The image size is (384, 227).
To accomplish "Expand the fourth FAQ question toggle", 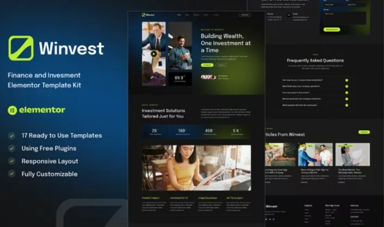I will 346,99.
